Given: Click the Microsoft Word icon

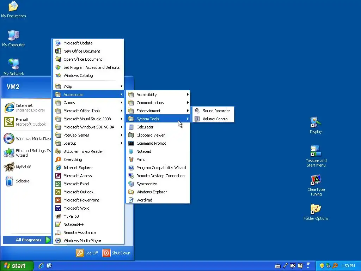Looking at the screenshot, I should coord(58,208).
